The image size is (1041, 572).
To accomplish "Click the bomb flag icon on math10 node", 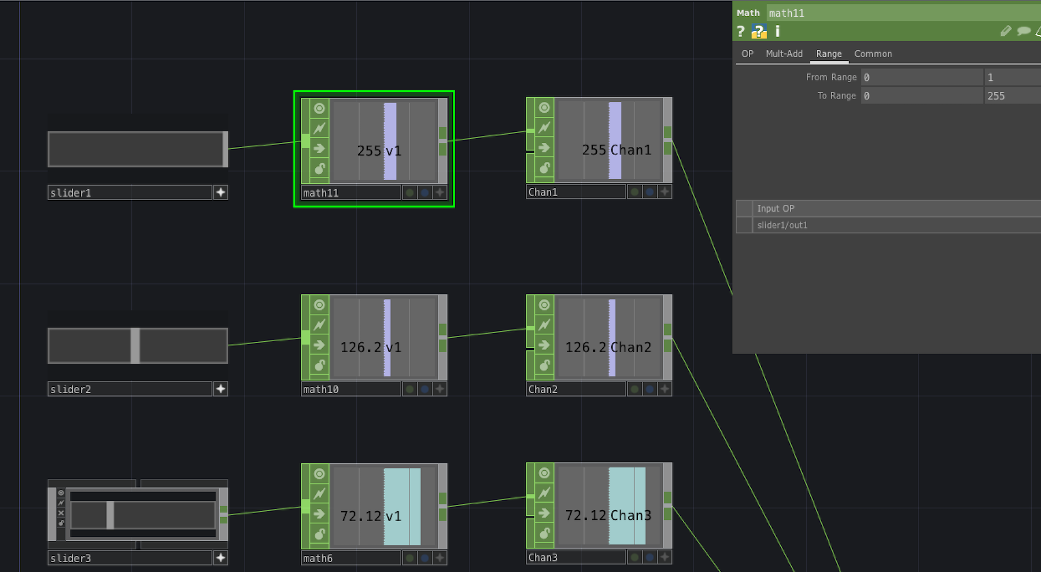I will [319, 366].
